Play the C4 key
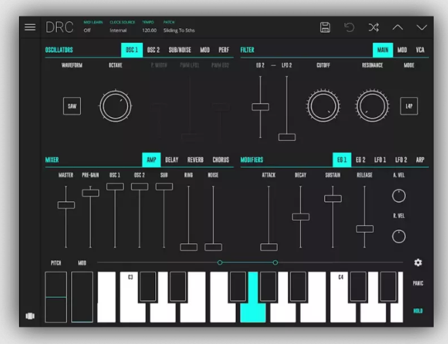The image size is (448, 344). [342, 313]
